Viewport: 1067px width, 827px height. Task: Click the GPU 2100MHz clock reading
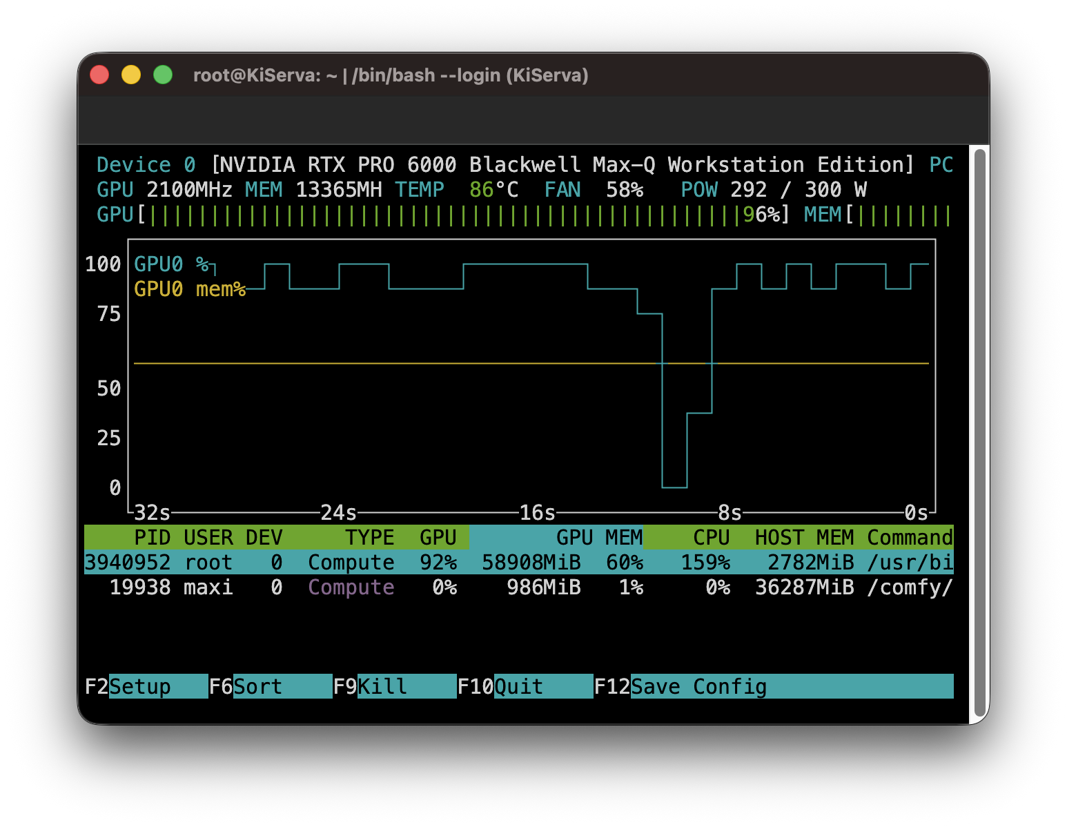[x=164, y=189]
